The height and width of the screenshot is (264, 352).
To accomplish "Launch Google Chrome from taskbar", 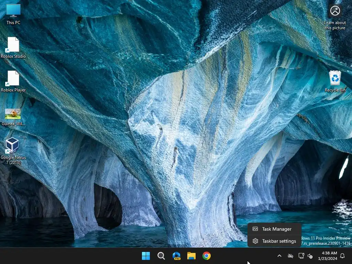I will (x=207, y=256).
